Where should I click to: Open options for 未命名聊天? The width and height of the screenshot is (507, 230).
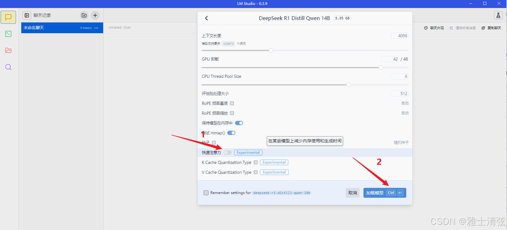[96, 28]
